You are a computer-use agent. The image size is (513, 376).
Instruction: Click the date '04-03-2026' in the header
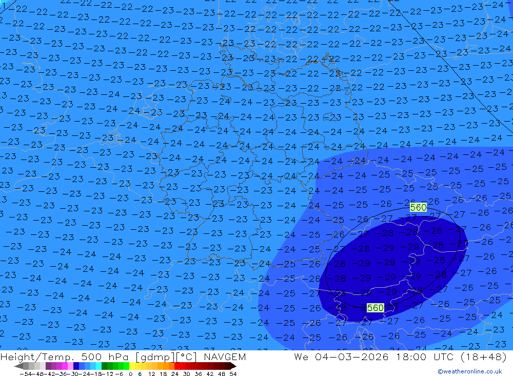click(x=352, y=357)
